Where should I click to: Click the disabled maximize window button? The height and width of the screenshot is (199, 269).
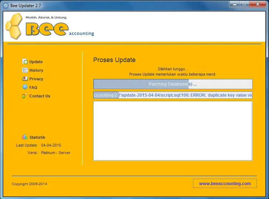(244, 4)
